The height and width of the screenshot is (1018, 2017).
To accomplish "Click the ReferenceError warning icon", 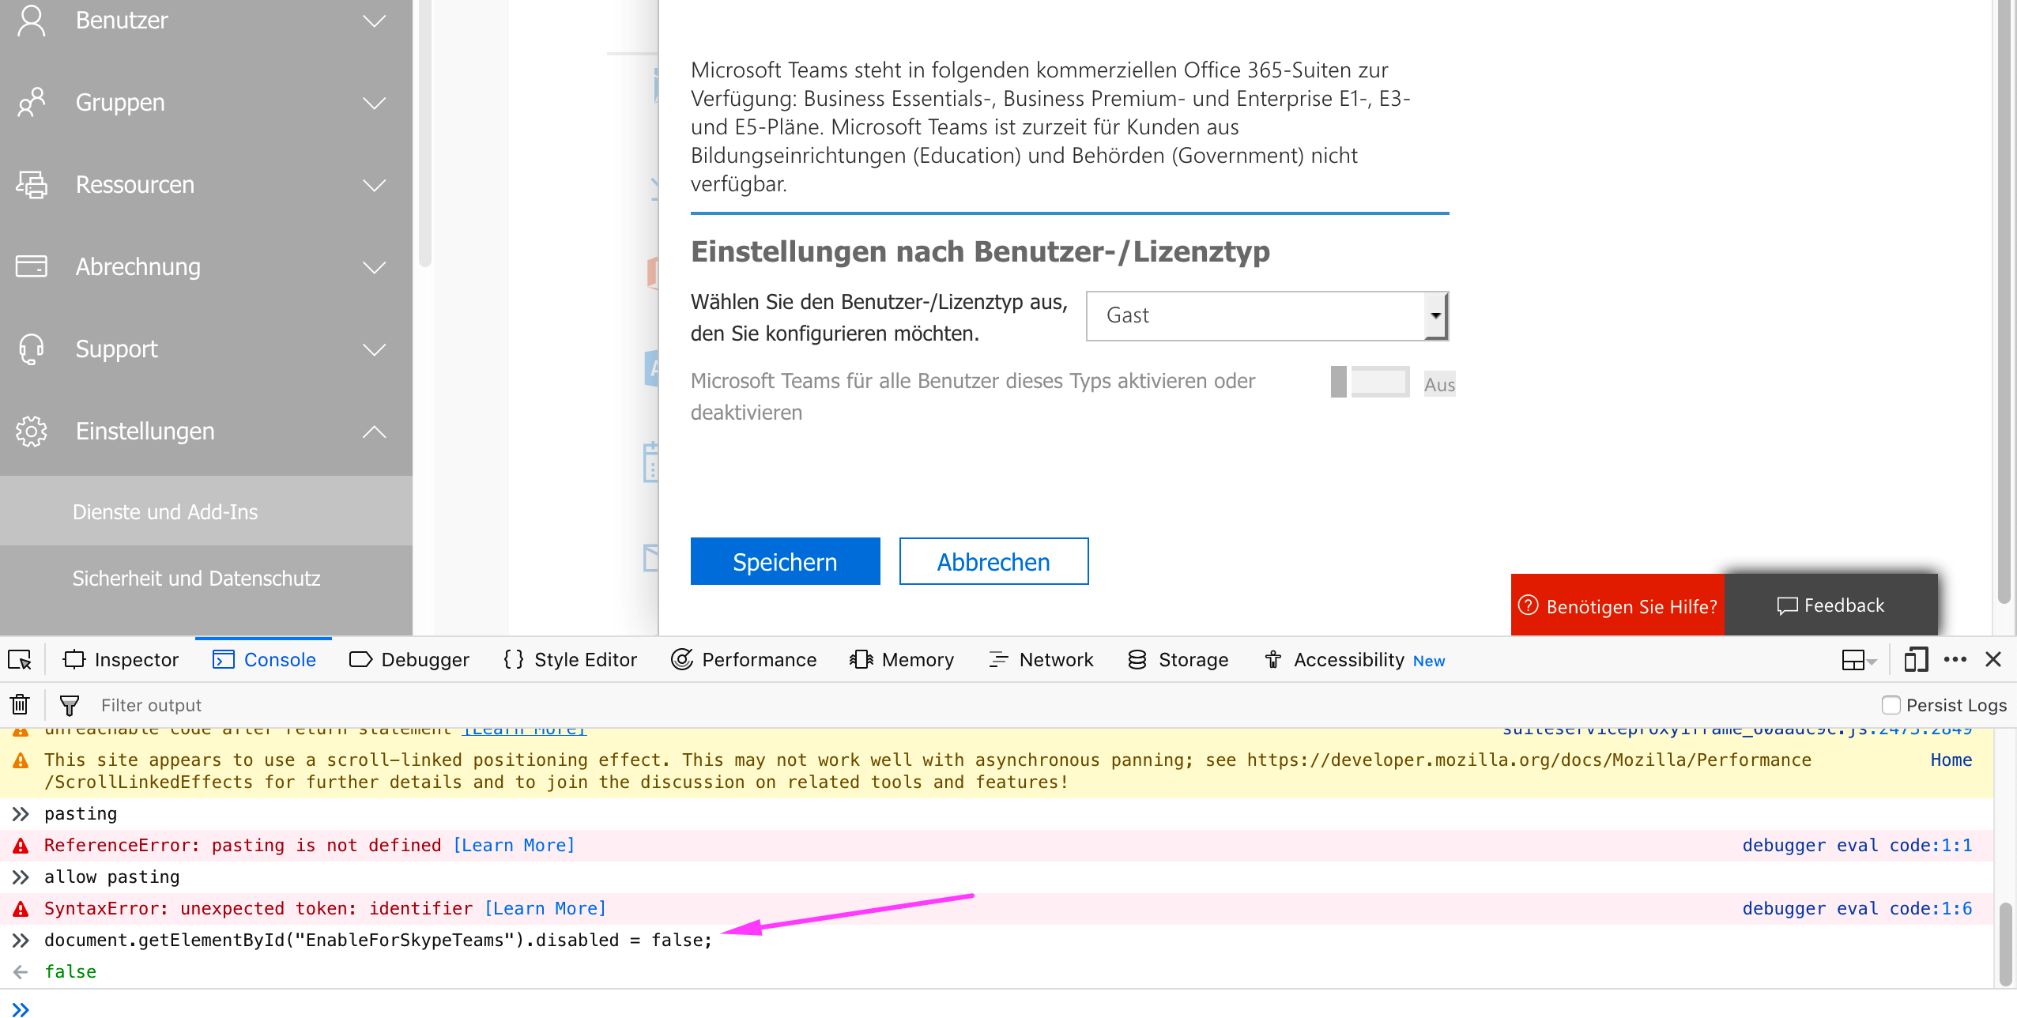I will (21, 846).
